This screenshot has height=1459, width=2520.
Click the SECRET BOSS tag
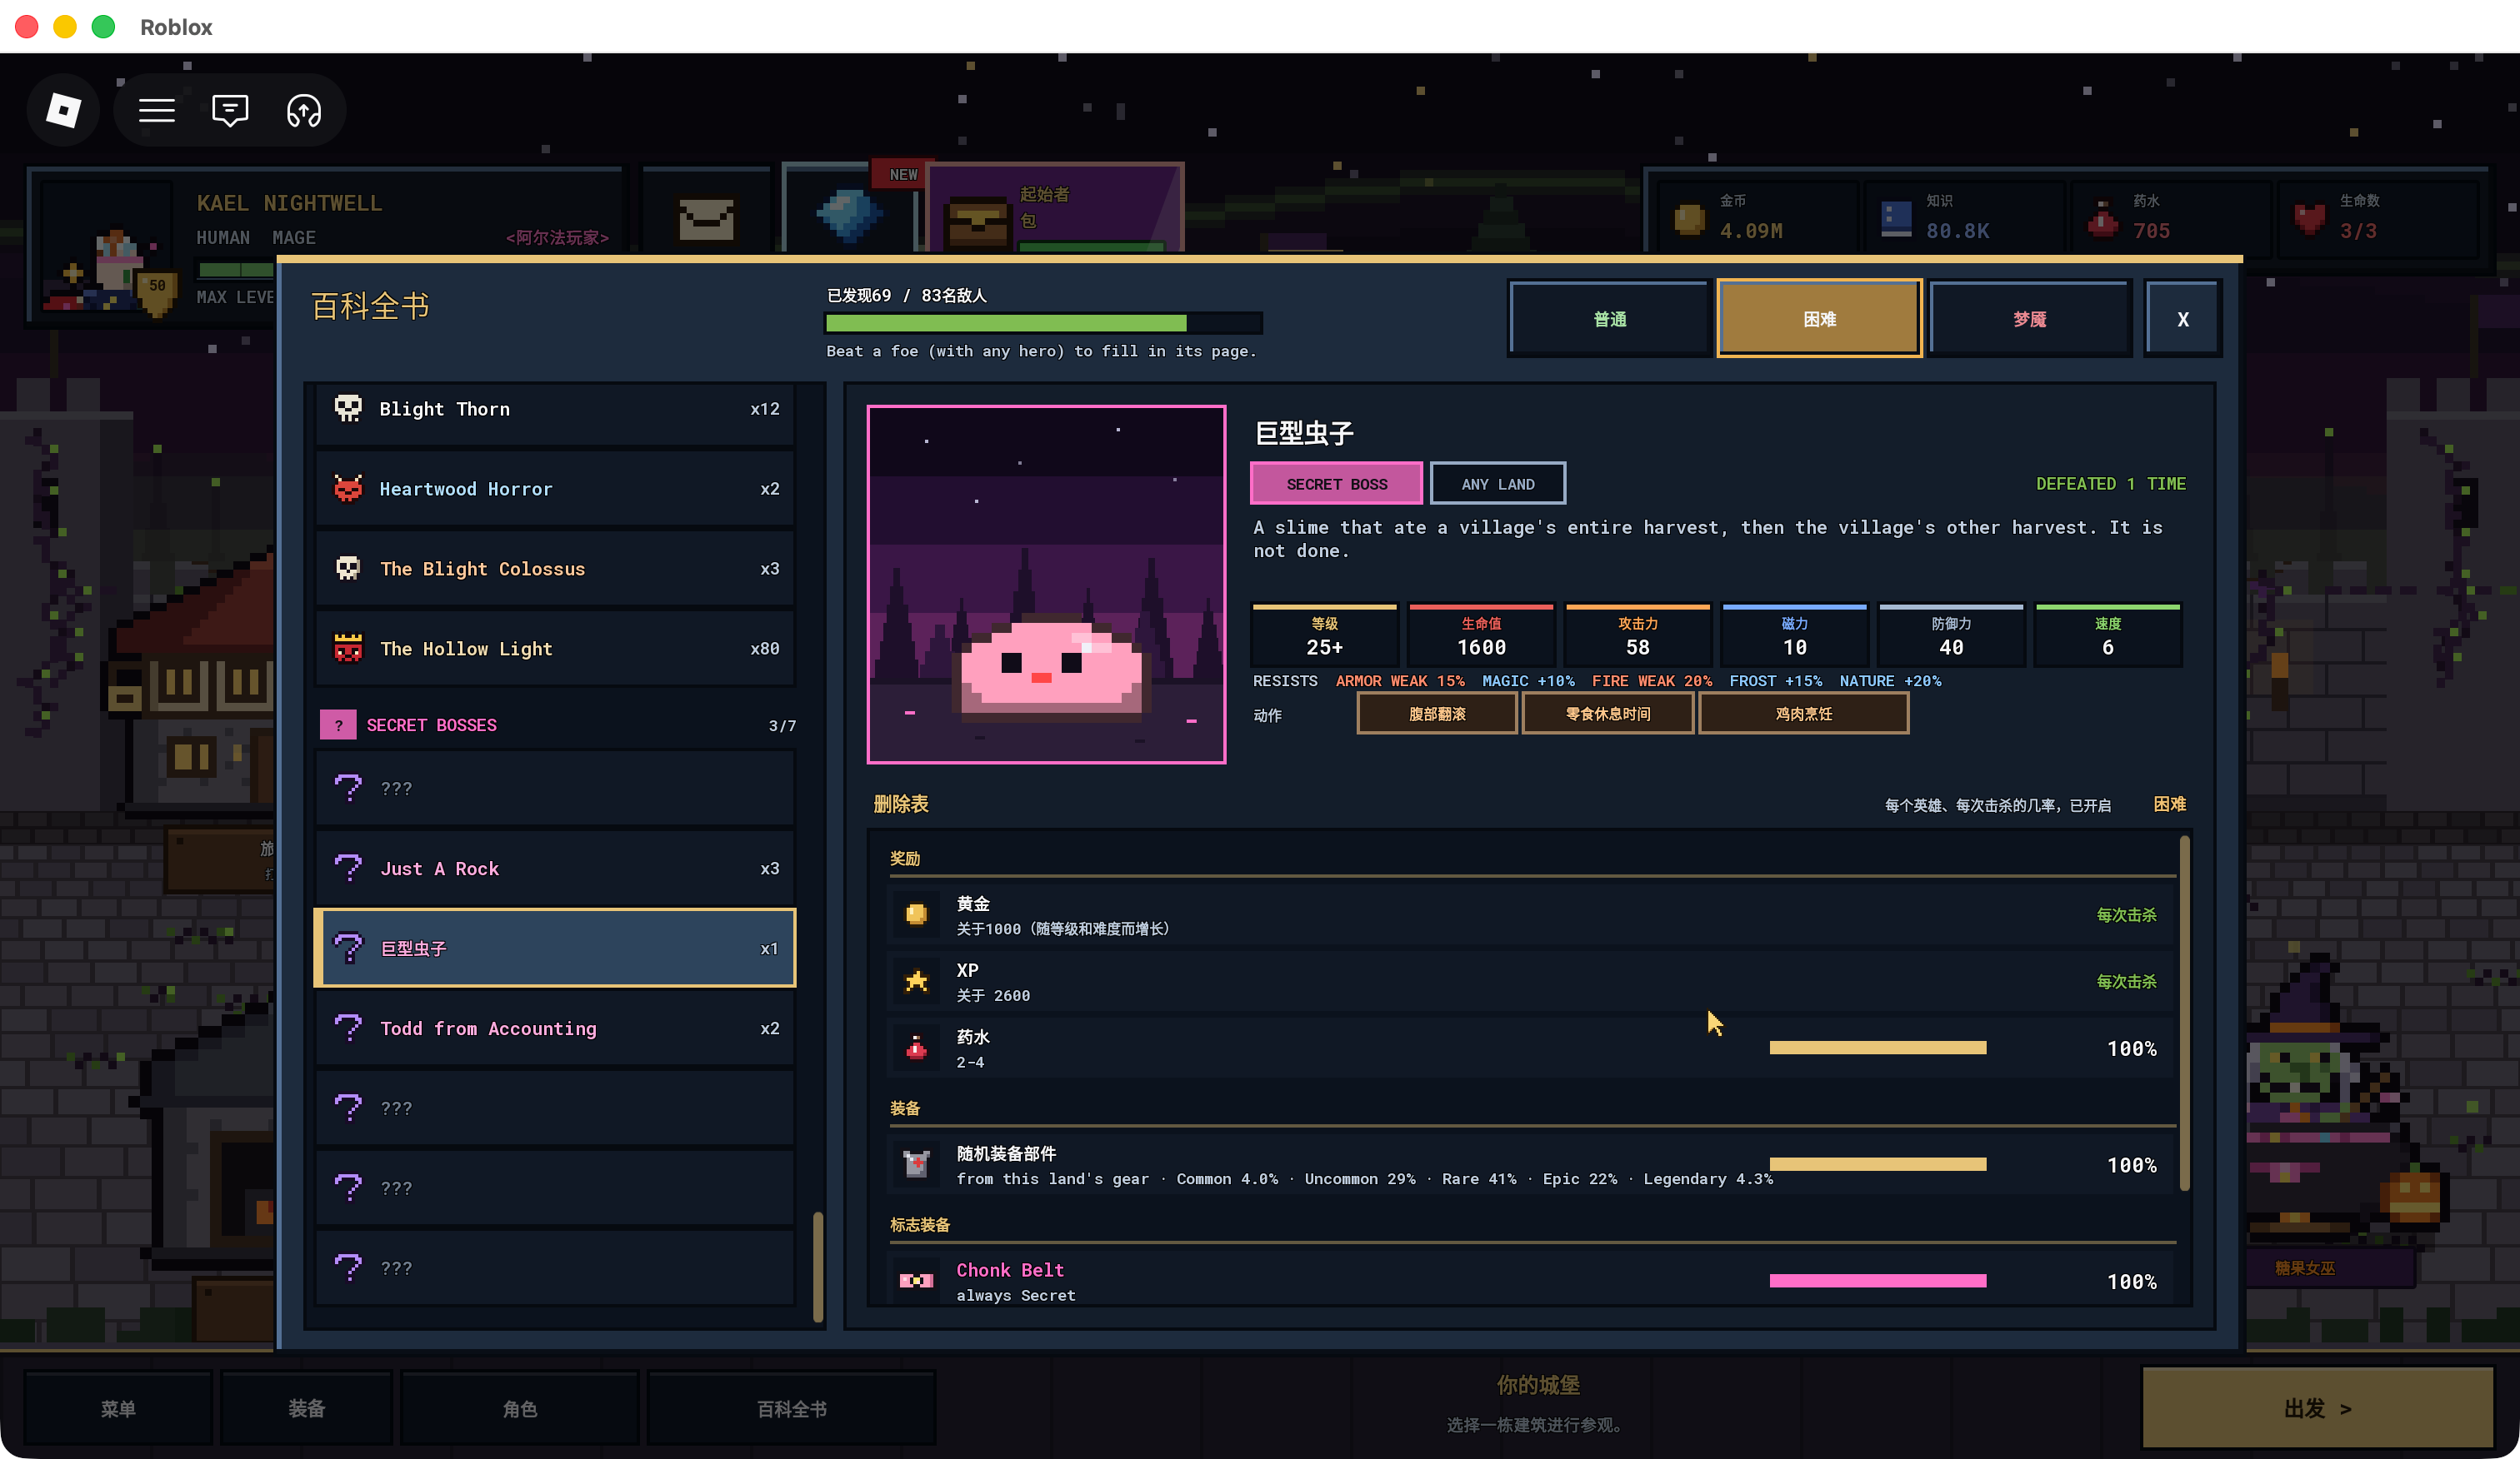click(x=1336, y=484)
